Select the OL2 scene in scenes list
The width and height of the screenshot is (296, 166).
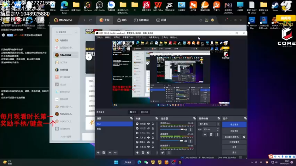click(114, 124)
